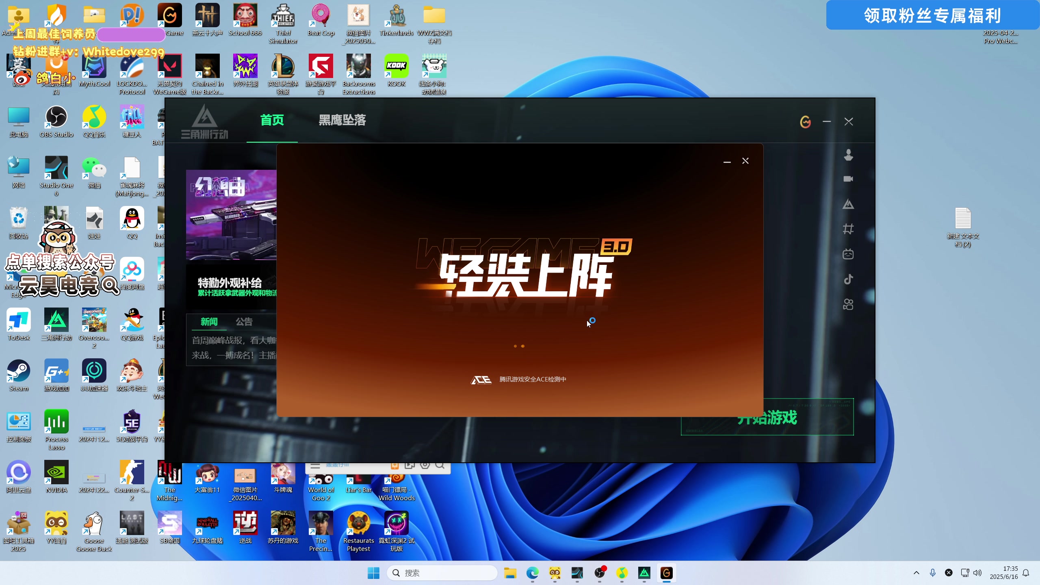Click taskbar microphone tray icon

click(932, 573)
